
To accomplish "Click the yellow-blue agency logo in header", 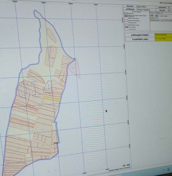I will 152,16.
